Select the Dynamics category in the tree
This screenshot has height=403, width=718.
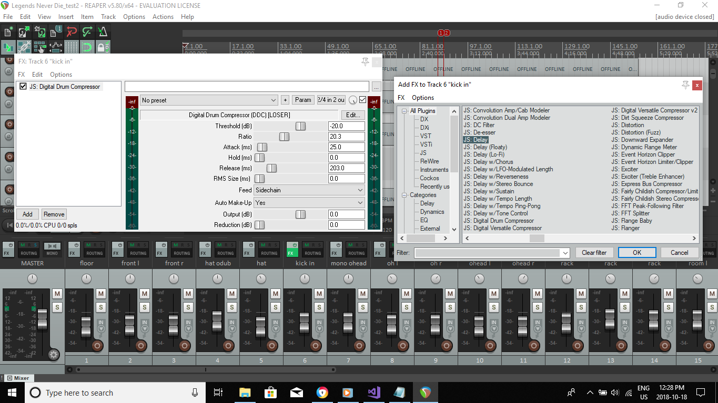(x=432, y=212)
